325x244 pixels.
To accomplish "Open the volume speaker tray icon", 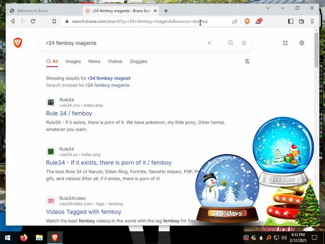I will (x=284, y=238).
